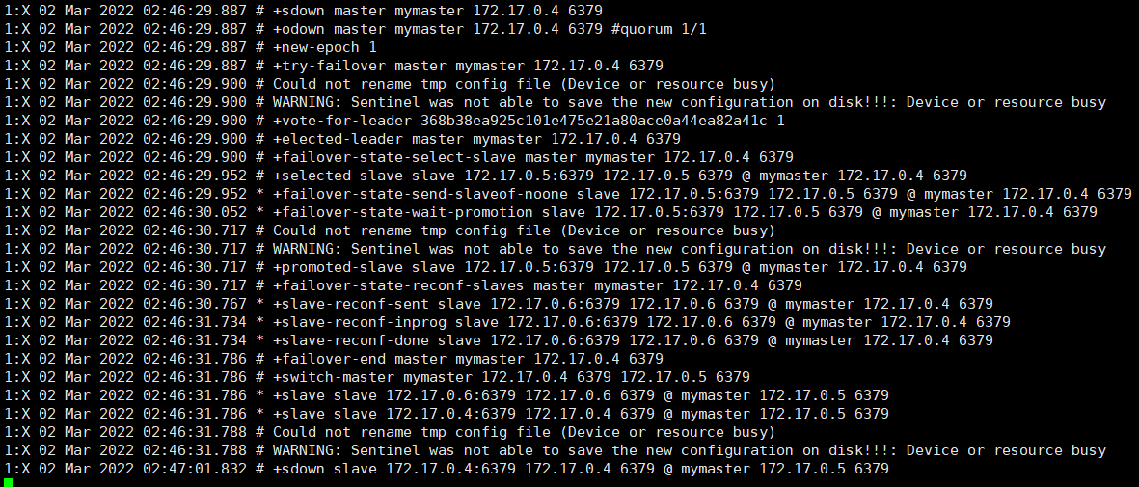The image size is (1139, 487).
Task: Click the first 'Could not rename tmp config file' message
Action: click(390, 84)
